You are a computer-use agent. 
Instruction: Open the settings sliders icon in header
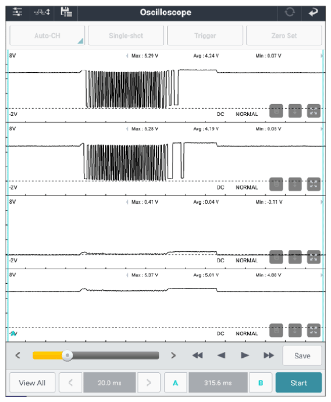click(x=17, y=12)
